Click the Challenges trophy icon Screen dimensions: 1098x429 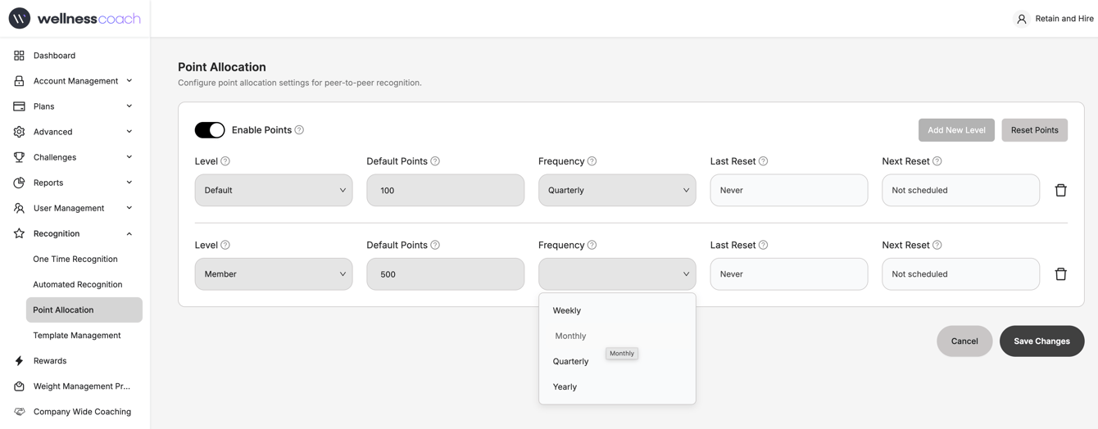(19, 157)
